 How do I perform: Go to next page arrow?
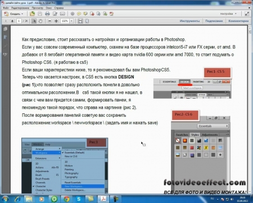12,21
